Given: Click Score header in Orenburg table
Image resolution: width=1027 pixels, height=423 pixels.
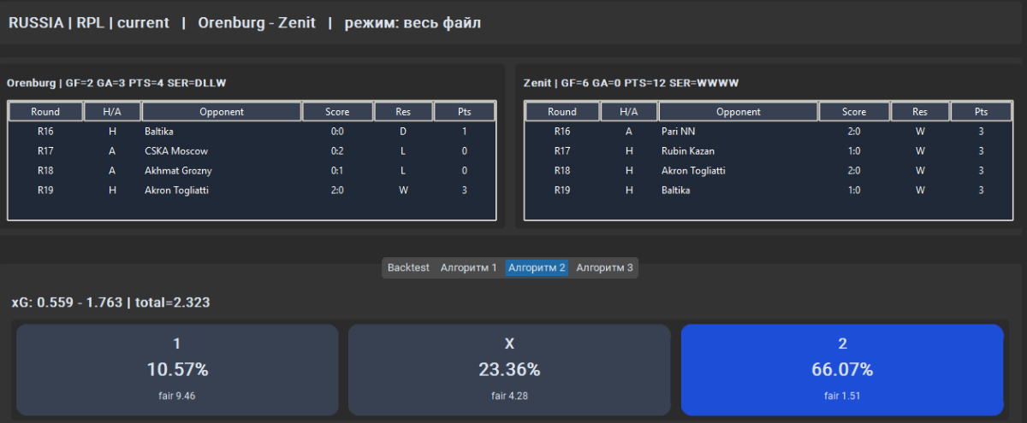Looking at the screenshot, I should [337, 112].
